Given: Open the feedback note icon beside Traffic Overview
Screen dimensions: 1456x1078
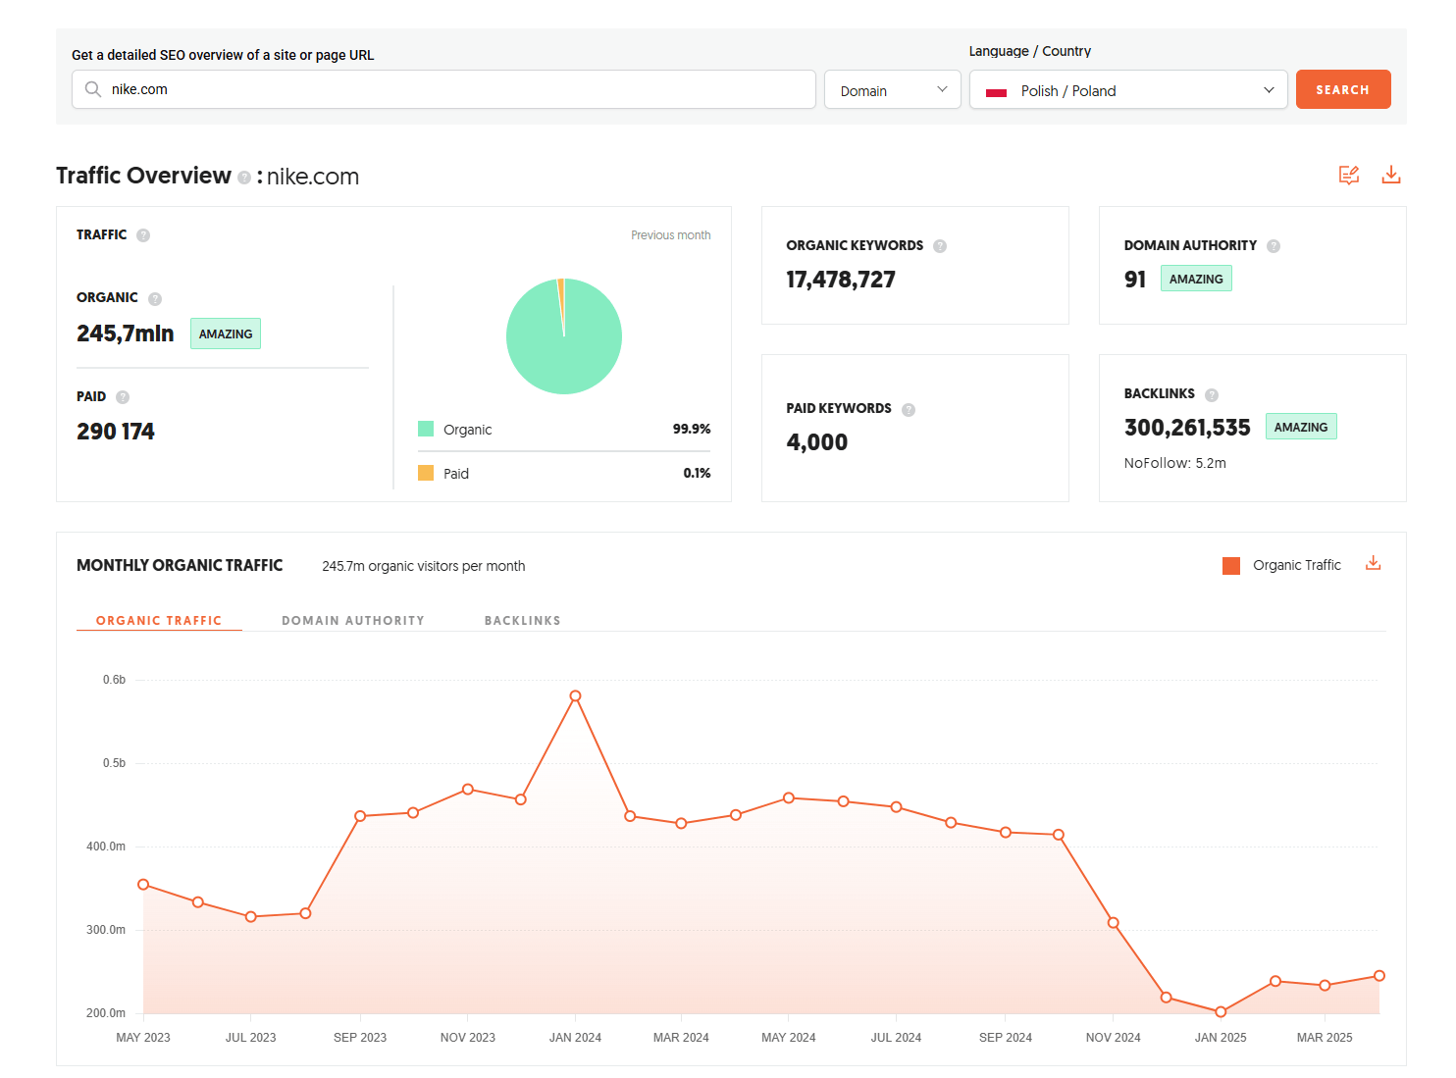Looking at the screenshot, I should pyautogui.click(x=1349, y=175).
